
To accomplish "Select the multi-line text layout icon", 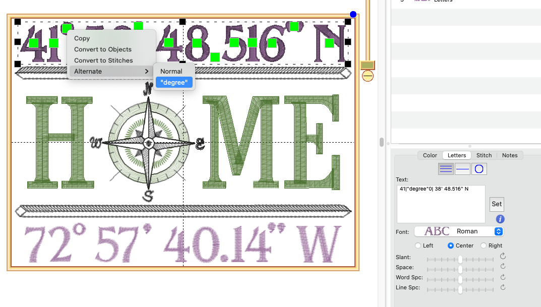I will 446,169.
